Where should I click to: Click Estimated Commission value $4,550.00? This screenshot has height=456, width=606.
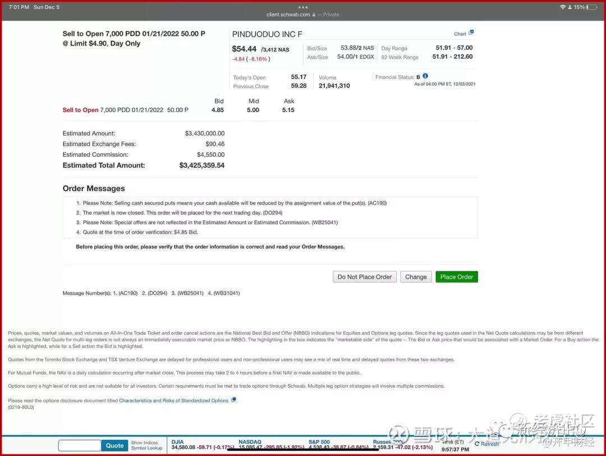[x=210, y=154]
